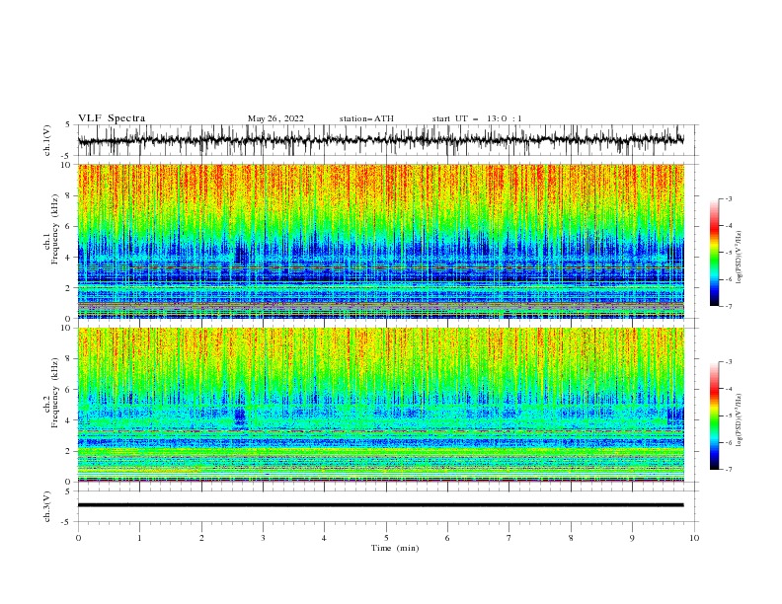Viewport: 782px width, 604px height.
Task: Select the "ch.1(V)" axis label
Action: pos(47,140)
